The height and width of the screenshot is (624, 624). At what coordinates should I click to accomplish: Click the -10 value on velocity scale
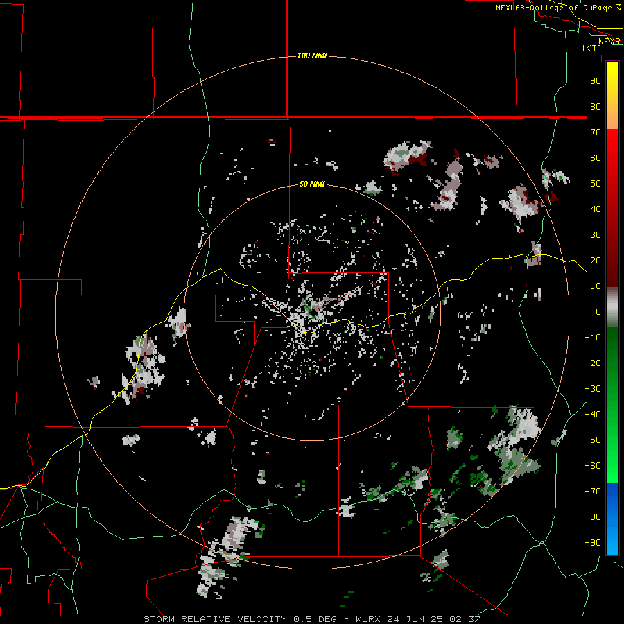click(593, 338)
